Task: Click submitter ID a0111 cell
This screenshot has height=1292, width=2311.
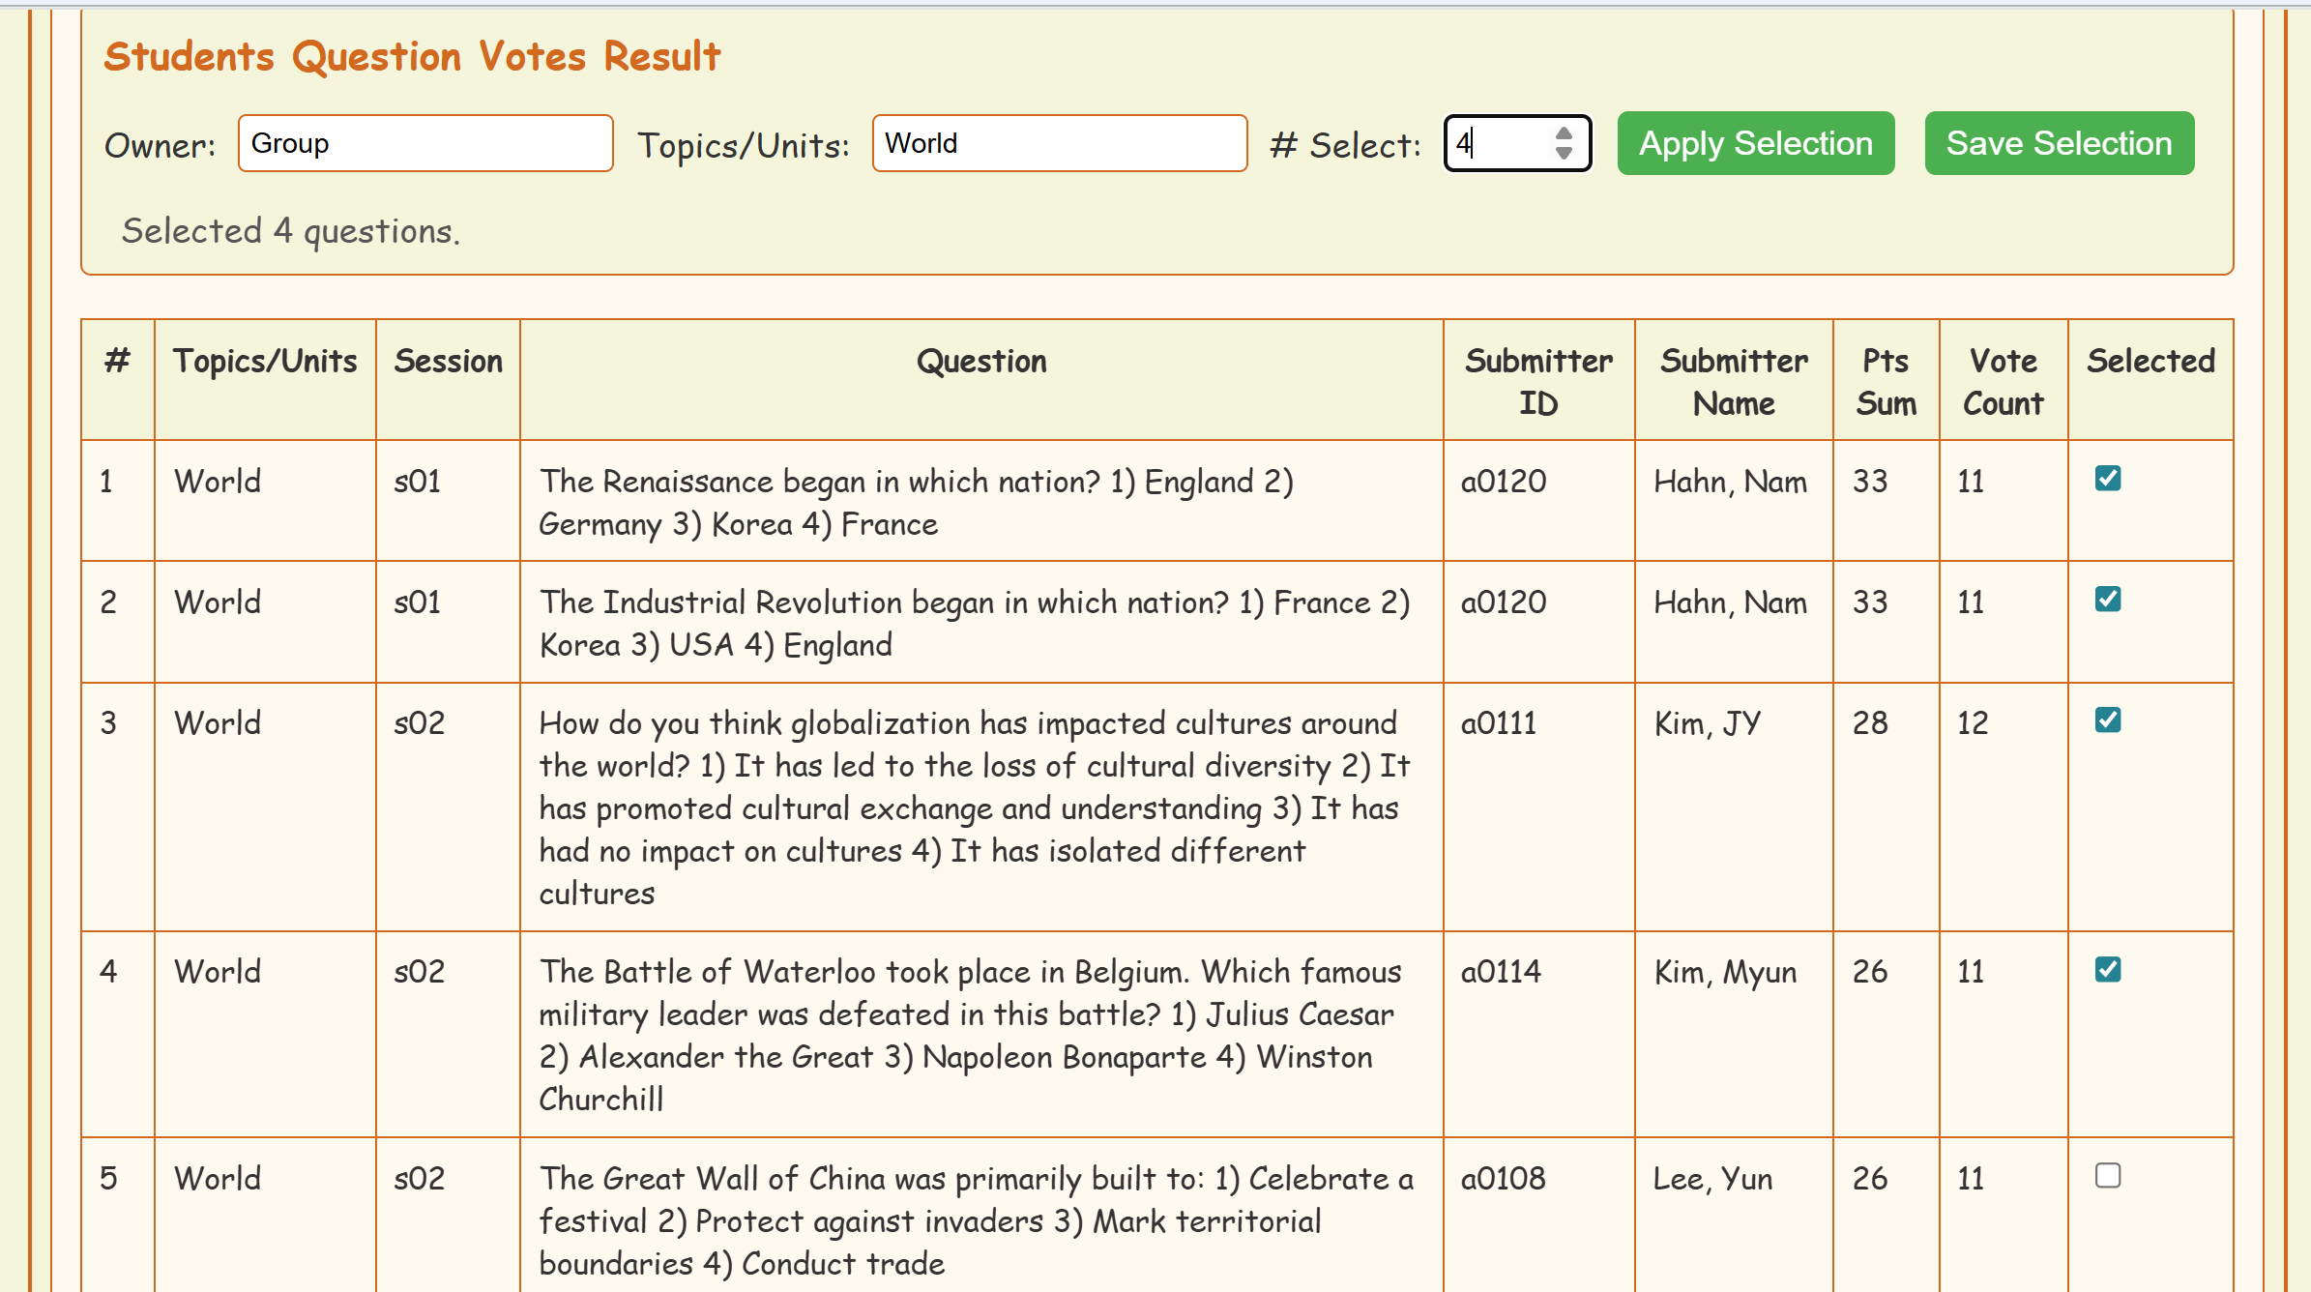Action: tap(1498, 723)
